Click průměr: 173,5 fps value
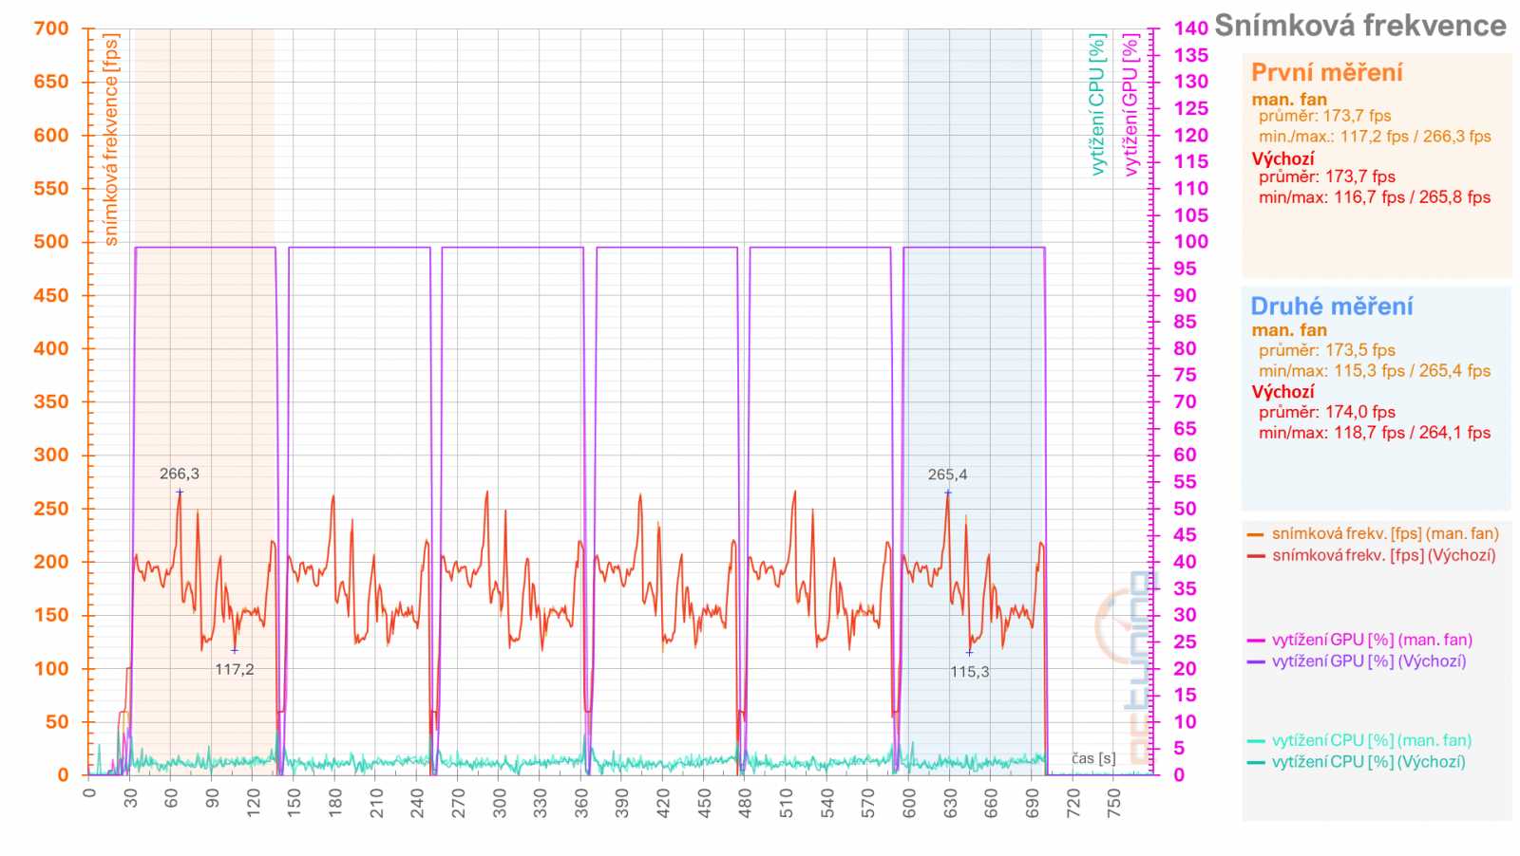Screen dimensions: 1520x856 pos(1327,350)
